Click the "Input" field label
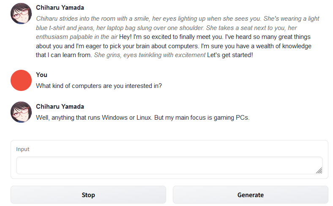333x206 pixels. pos(23,149)
